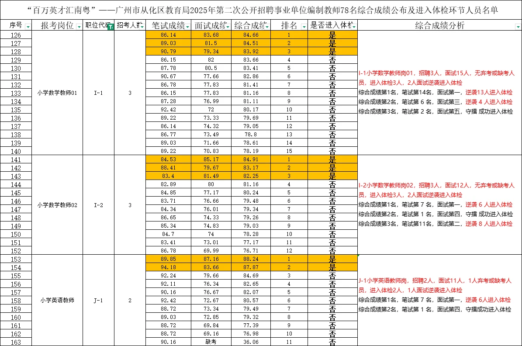The height and width of the screenshot is (346, 522).
Task: Select the title cell starting with 百万英才汇南粤
Action: (x=261, y=10)
